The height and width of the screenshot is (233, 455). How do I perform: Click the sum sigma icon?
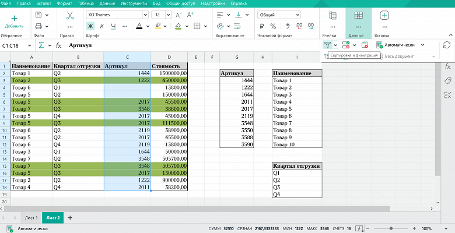coord(41,45)
